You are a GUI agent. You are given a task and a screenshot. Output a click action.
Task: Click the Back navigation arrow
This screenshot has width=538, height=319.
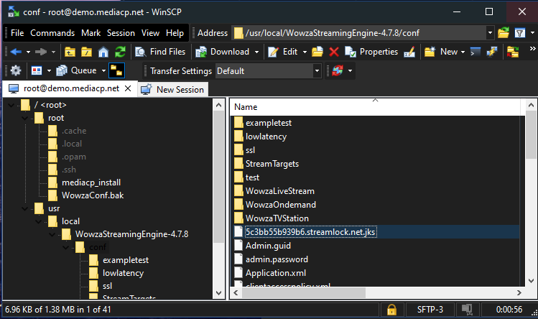[16, 52]
